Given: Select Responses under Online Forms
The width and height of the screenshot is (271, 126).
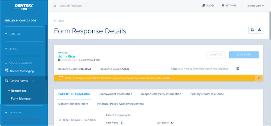Looking at the screenshot, I should pos(19,91).
